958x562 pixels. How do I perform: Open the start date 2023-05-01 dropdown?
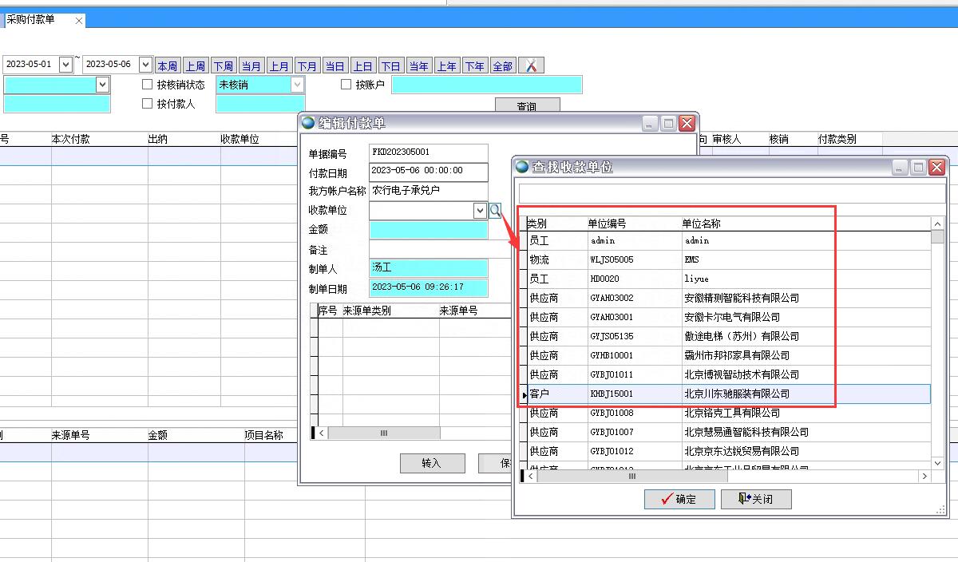coord(65,65)
